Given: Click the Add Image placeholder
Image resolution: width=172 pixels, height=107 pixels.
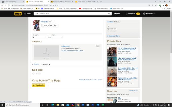Looking at the screenshot, I should click(46, 51).
